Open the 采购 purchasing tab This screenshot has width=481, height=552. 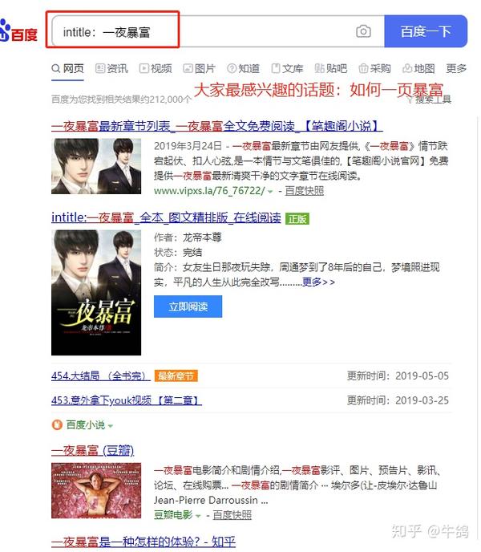(374, 68)
